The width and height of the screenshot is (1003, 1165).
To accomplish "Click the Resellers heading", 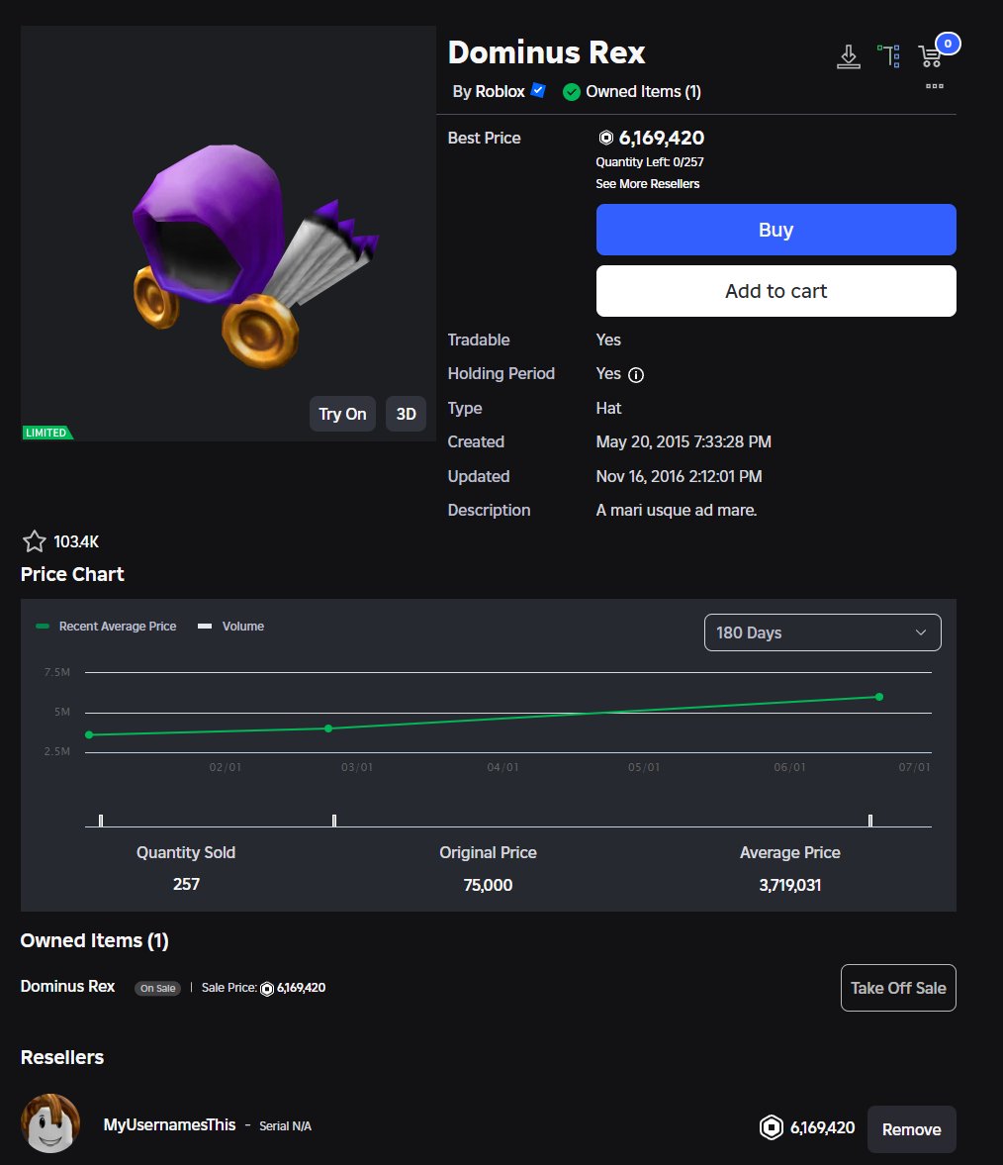I will pyautogui.click(x=62, y=1057).
